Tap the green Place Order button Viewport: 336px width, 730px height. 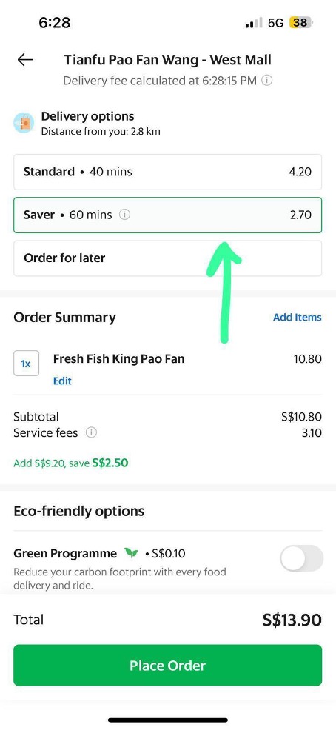pyautogui.click(x=167, y=665)
